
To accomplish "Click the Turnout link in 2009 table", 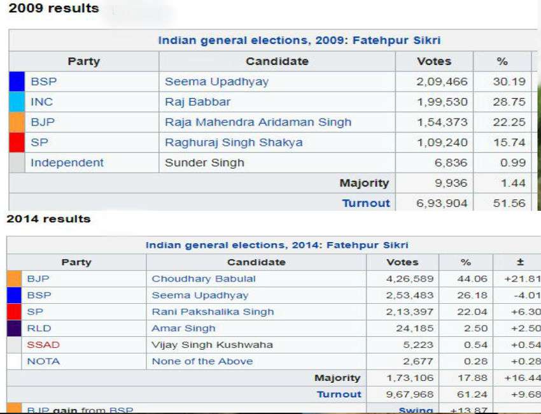I will click(x=366, y=203).
